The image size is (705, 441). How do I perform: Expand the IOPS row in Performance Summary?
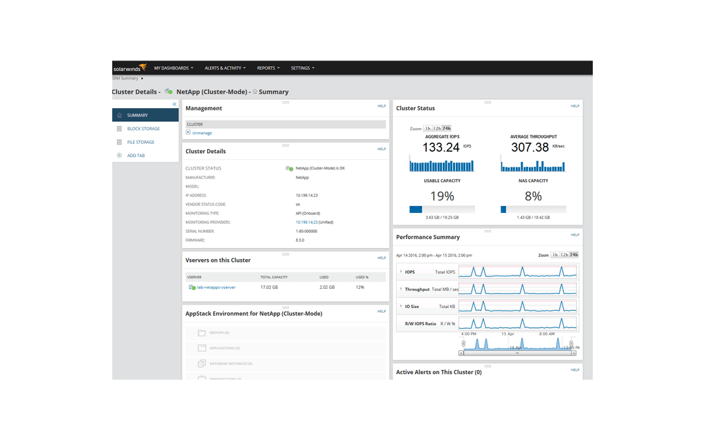coord(400,271)
